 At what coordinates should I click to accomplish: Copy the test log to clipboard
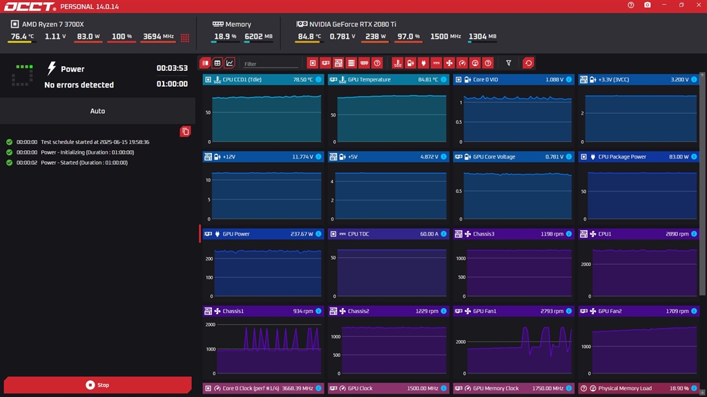pyautogui.click(x=185, y=132)
